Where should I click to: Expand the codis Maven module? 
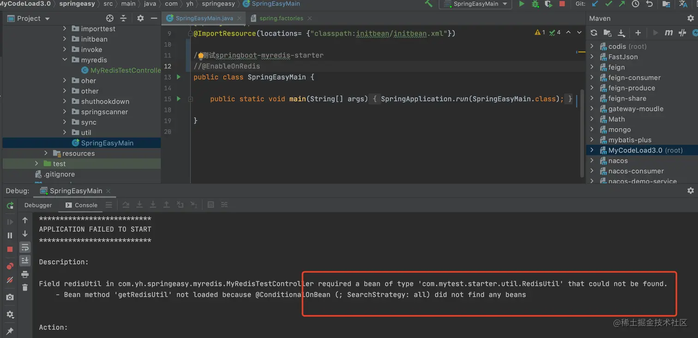point(592,47)
